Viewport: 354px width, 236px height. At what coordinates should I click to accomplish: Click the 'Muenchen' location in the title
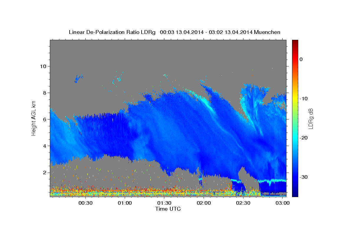pyautogui.click(x=267, y=32)
